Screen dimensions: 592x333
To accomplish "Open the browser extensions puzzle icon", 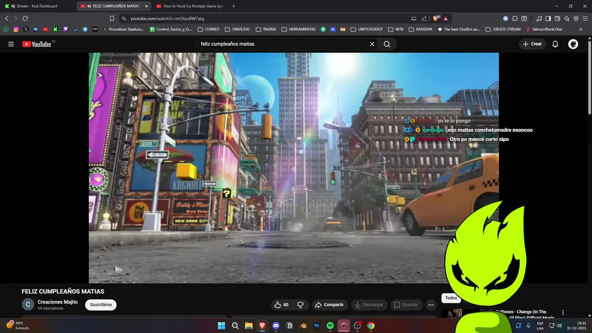I will click(515, 18).
